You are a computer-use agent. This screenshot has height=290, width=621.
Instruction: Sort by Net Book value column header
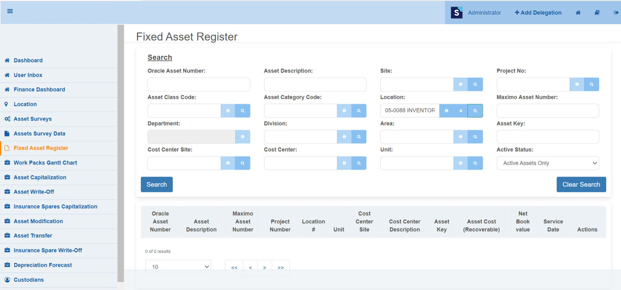[523, 221]
